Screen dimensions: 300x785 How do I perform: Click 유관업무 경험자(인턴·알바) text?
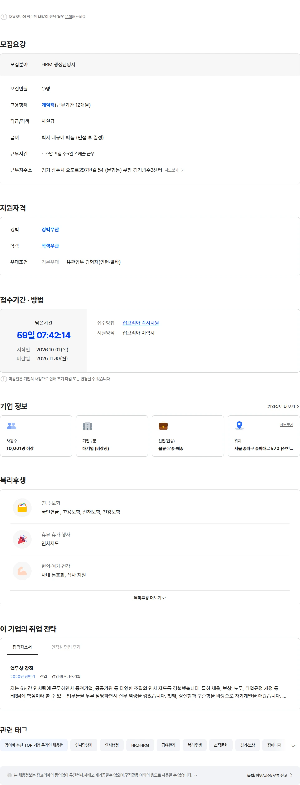[x=93, y=262]
